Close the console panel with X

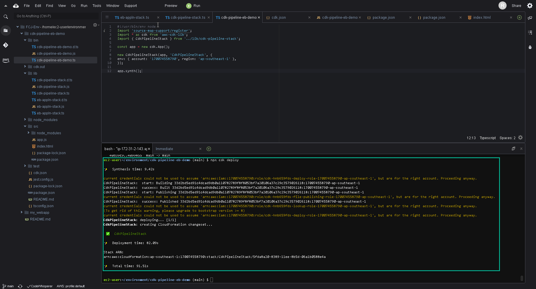pyautogui.click(x=521, y=149)
